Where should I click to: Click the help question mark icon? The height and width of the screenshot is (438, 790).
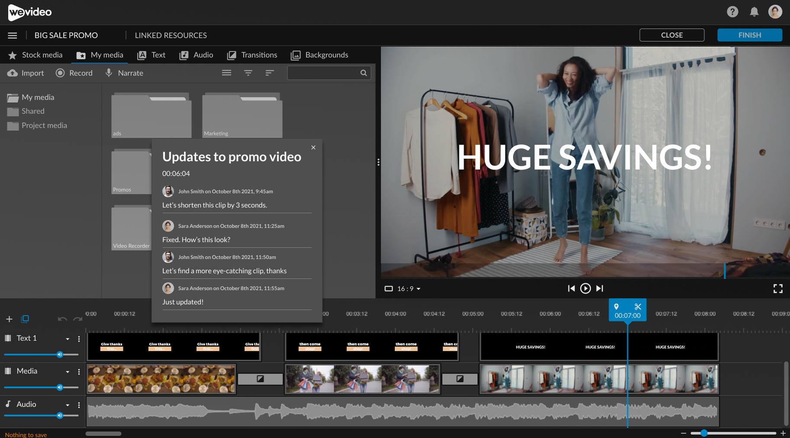pyautogui.click(x=732, y=12)
